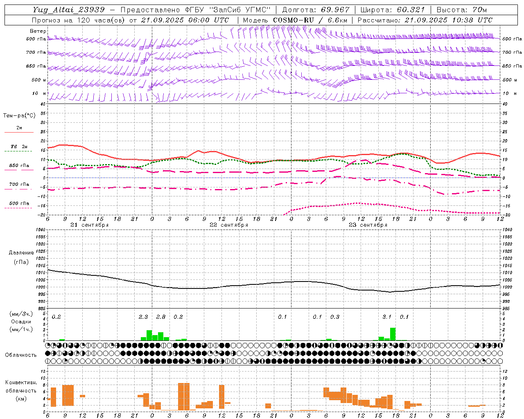Click the Осадки panel label

[21, 322]
